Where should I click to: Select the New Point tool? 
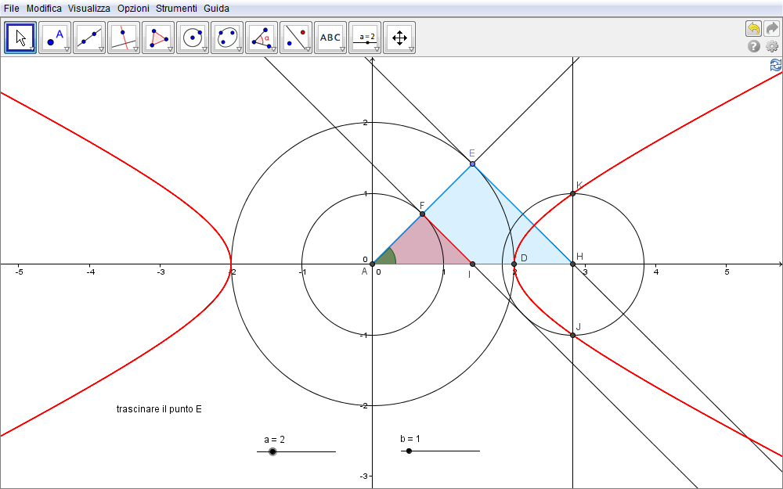pos(55,37)
